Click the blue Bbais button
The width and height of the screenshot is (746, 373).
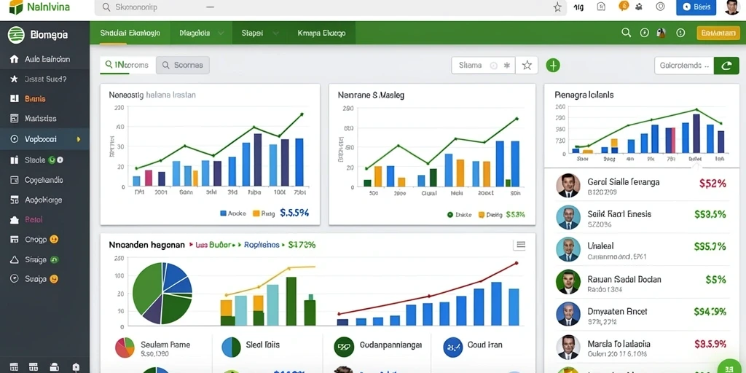tap(696, 7)
